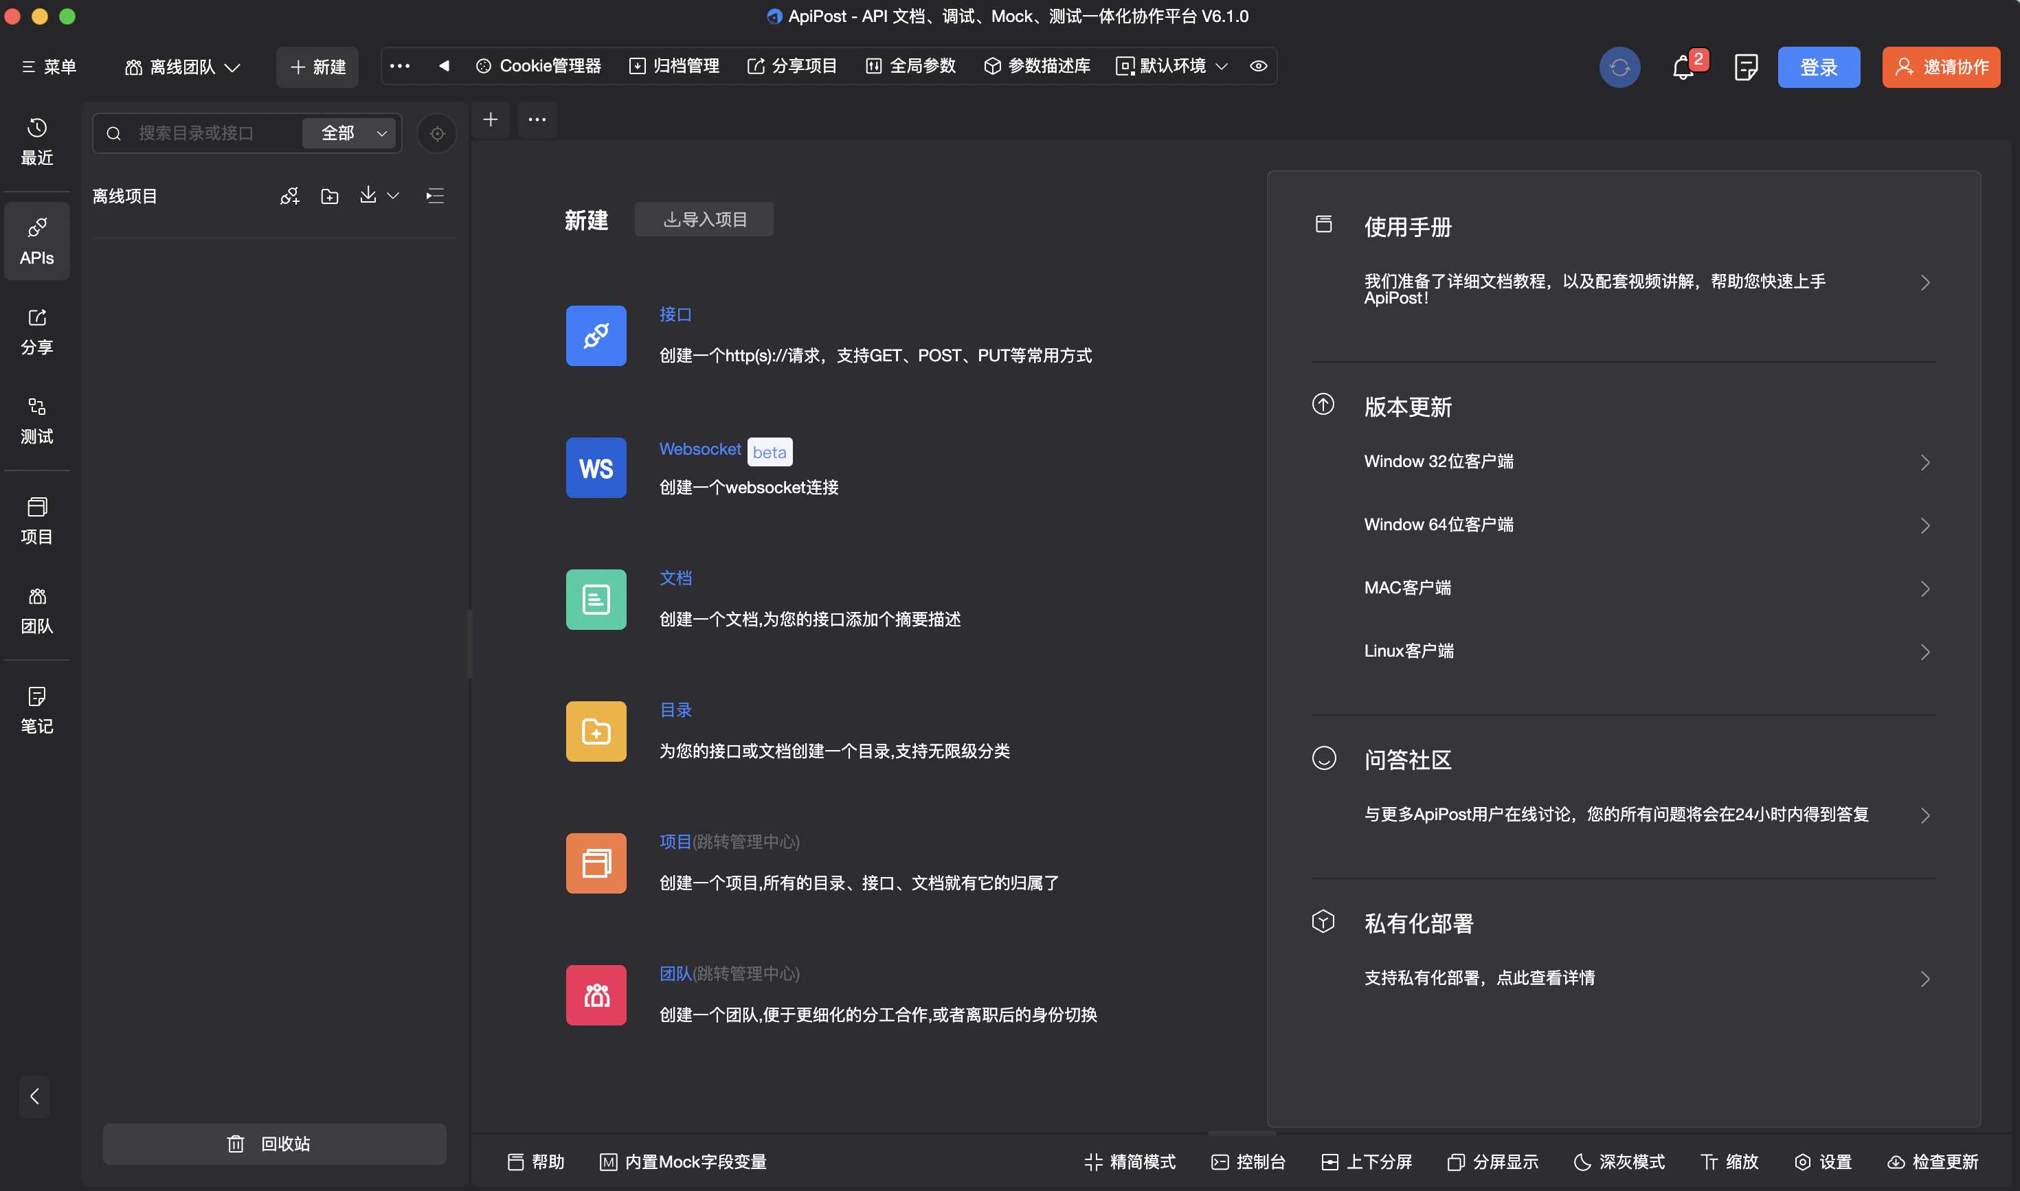Open the 回收站 recycle bin
Image resolution: width=2020 pixels, height=1191 pixels.
coord(275,1144)
